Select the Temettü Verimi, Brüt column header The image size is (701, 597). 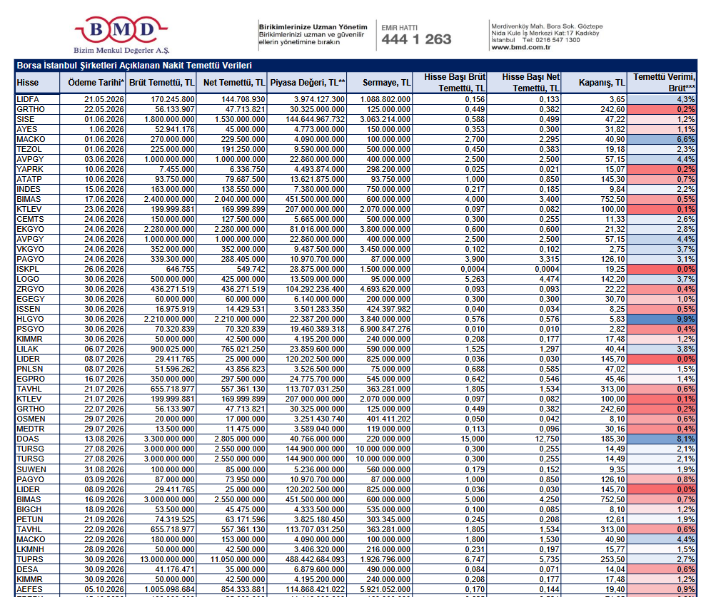(664, 82)
